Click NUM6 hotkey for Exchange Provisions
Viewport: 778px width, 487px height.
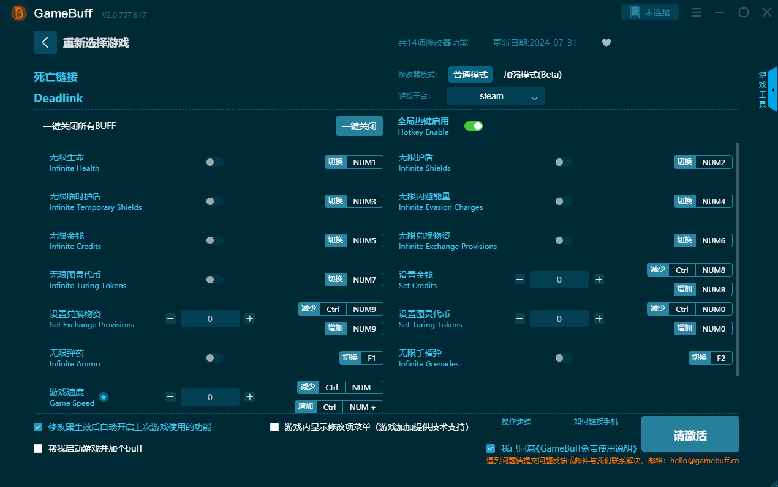click(714, 240)
